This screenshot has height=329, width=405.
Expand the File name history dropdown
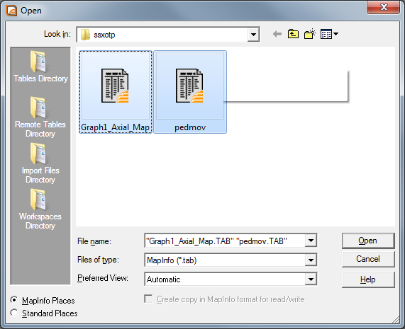point(311,241)
